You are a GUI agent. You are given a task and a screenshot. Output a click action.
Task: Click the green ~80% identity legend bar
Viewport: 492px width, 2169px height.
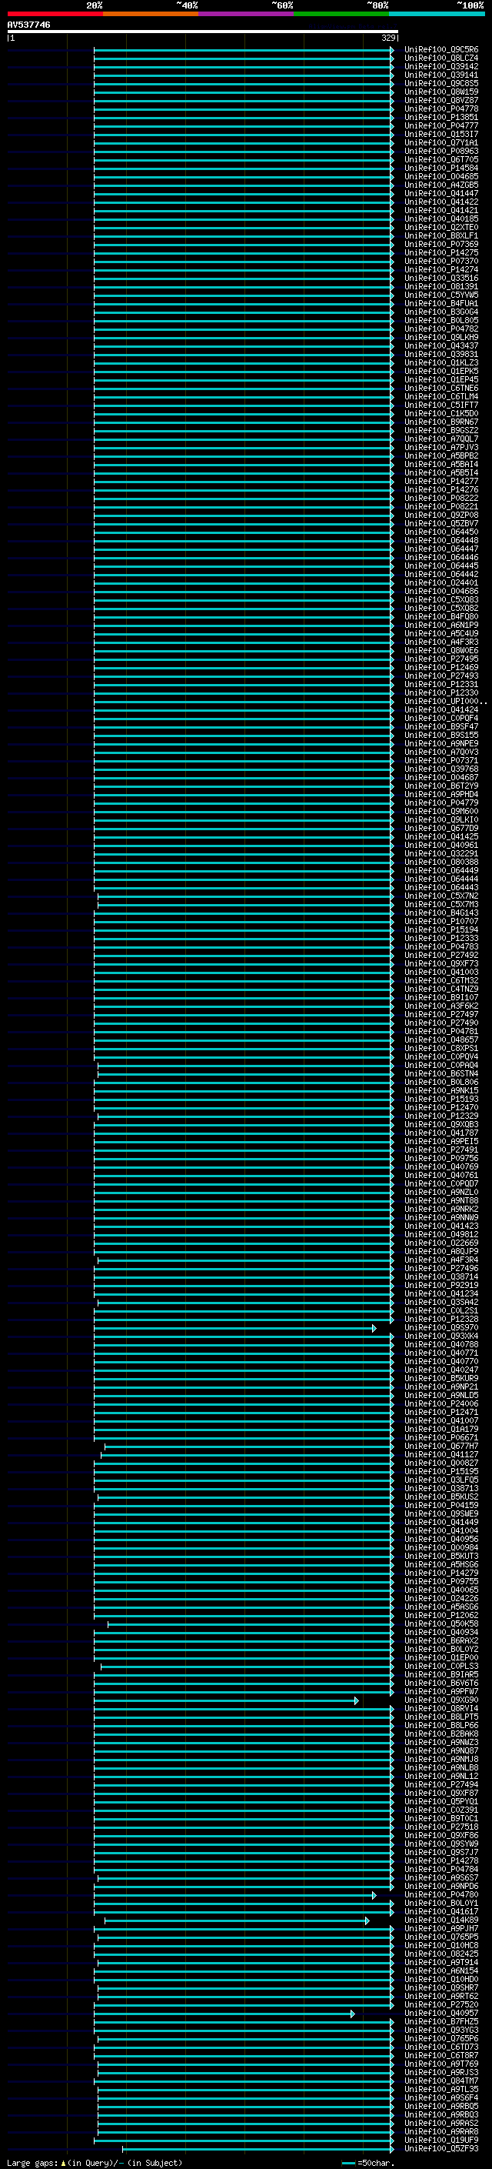tap(341, 14)
